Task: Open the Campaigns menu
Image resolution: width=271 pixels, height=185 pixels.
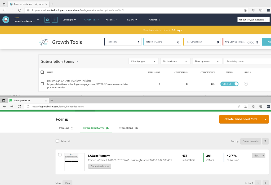Action: coord(69,20)
